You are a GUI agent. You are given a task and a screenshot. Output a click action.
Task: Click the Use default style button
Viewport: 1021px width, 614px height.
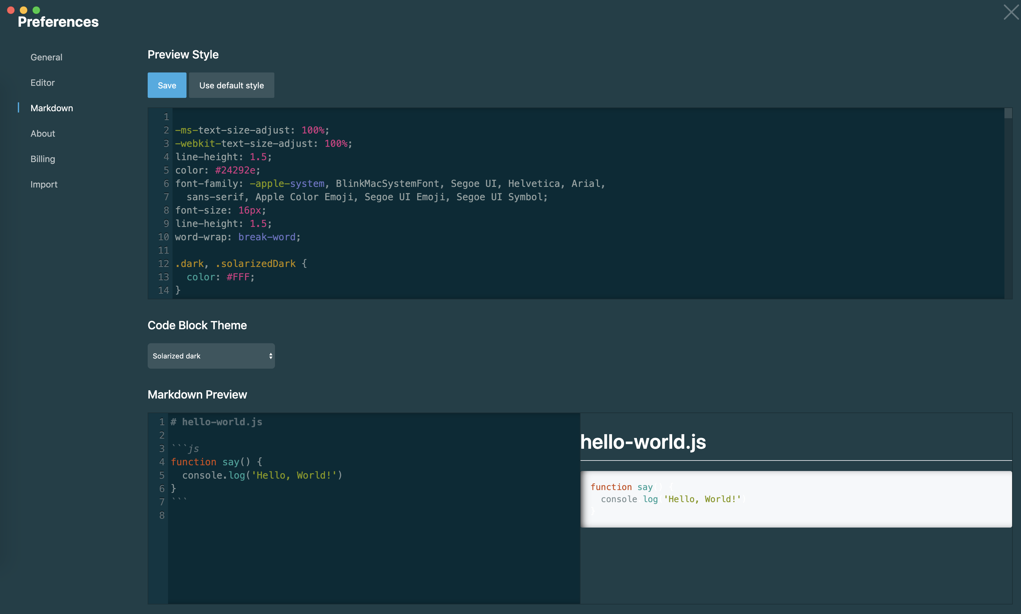(231, 85)
